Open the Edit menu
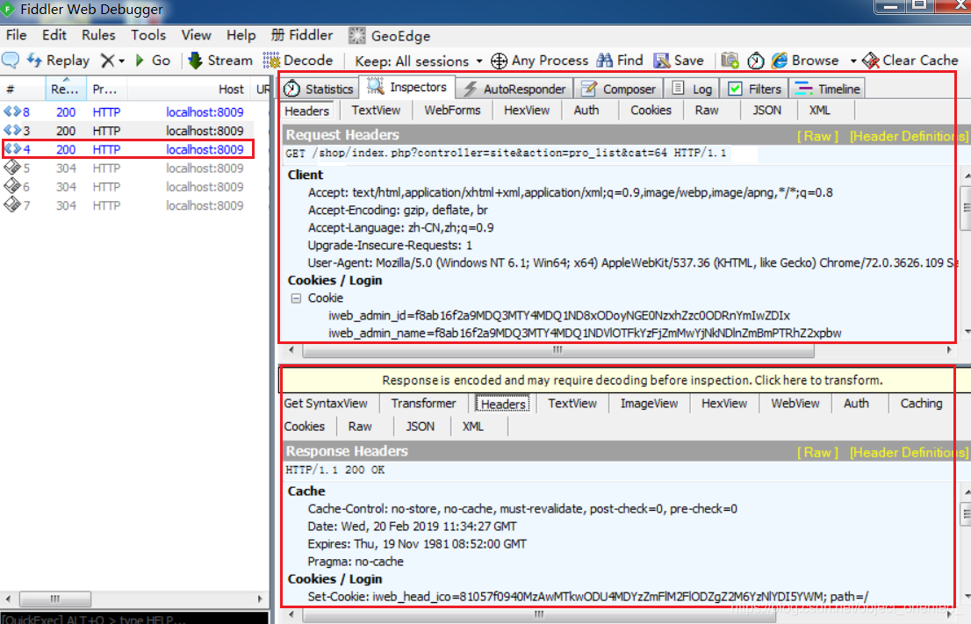 54,35
